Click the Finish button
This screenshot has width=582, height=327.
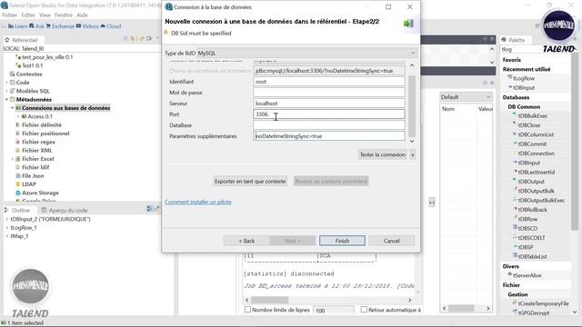tap(342, 241)
